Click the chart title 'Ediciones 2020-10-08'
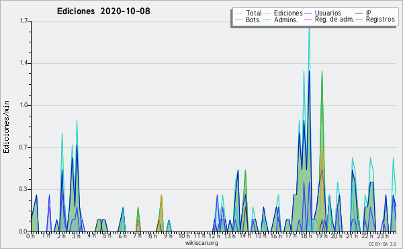This screenshot has height=249, width=403. 103,11
